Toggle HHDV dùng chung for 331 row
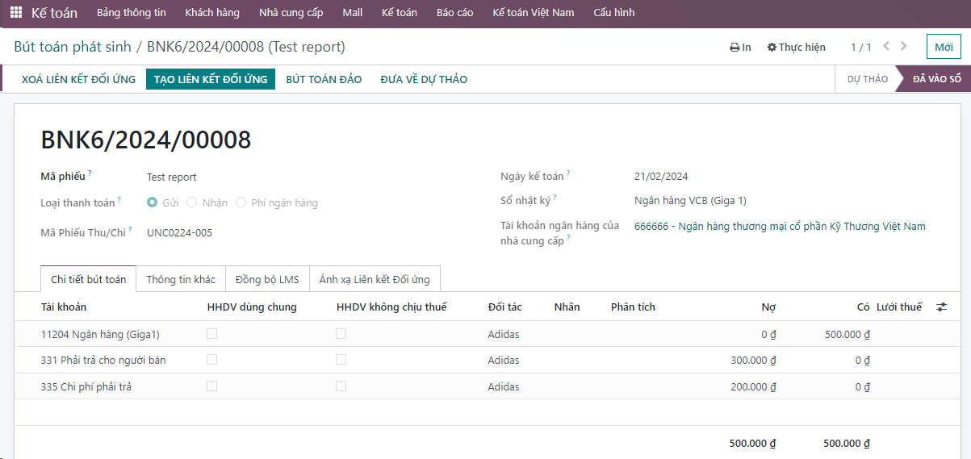 212,360
